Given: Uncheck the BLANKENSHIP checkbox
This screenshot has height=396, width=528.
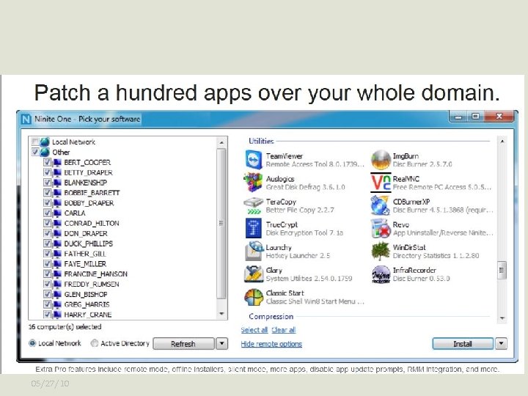Looking at the screenshot, I should pos(47,183).
